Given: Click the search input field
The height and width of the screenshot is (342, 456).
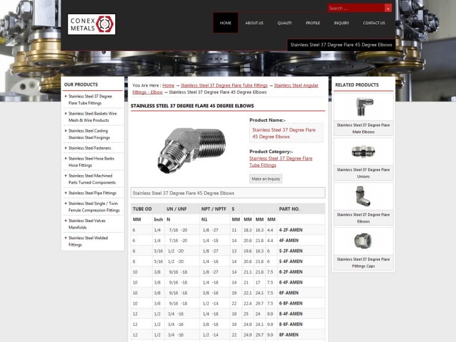Looking at the screenshot, I should pos(355,8).
